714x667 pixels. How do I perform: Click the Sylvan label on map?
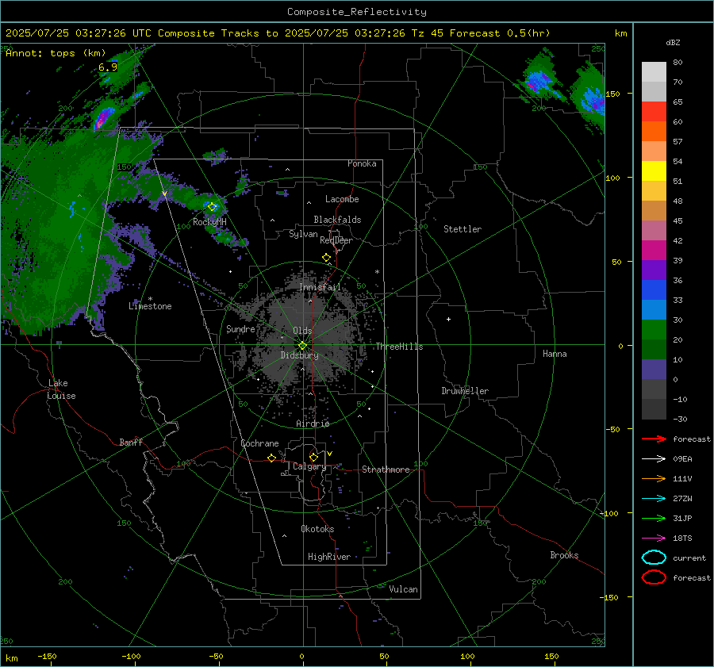(303, 234)
